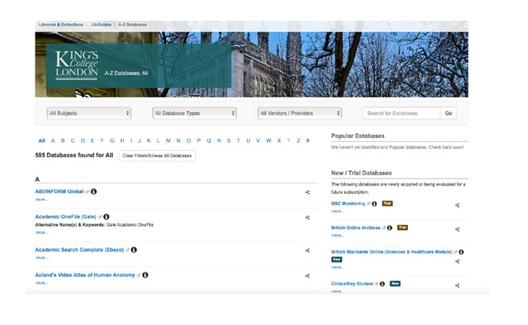Share the ABI/INFORM Global database
The width and height of the screenshot is (528, 325).
[307, 192]
